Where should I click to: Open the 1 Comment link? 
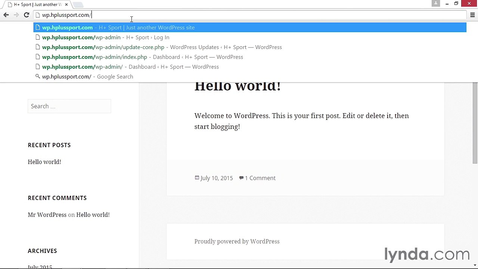(260, 178)
